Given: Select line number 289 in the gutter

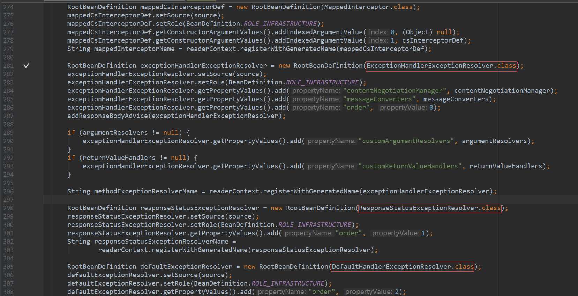Looking at the screenshot, I should pos(8,133).
